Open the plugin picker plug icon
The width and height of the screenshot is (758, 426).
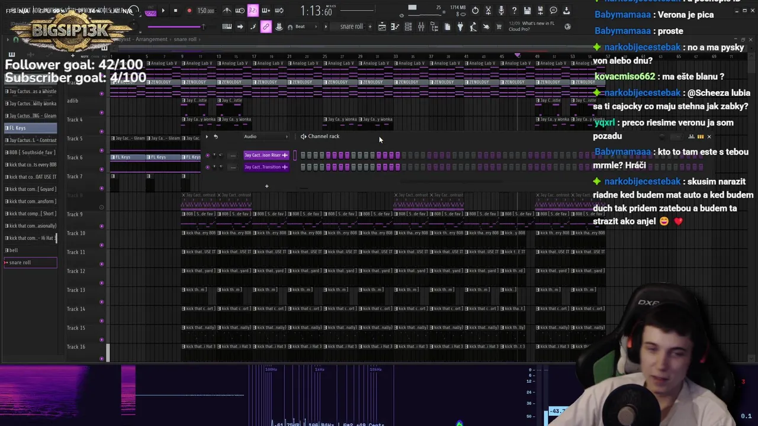[x=460, y=27]
